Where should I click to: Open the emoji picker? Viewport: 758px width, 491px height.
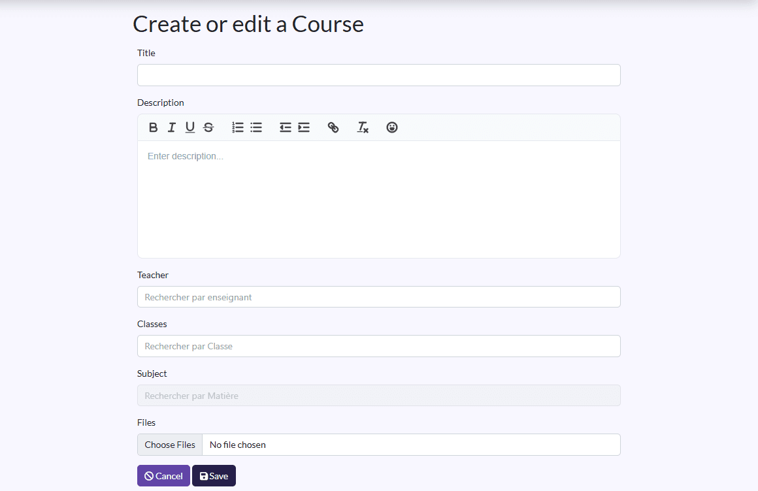pyautogui.click(x=392, y=127)
